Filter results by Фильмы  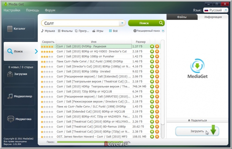[65, 31]
